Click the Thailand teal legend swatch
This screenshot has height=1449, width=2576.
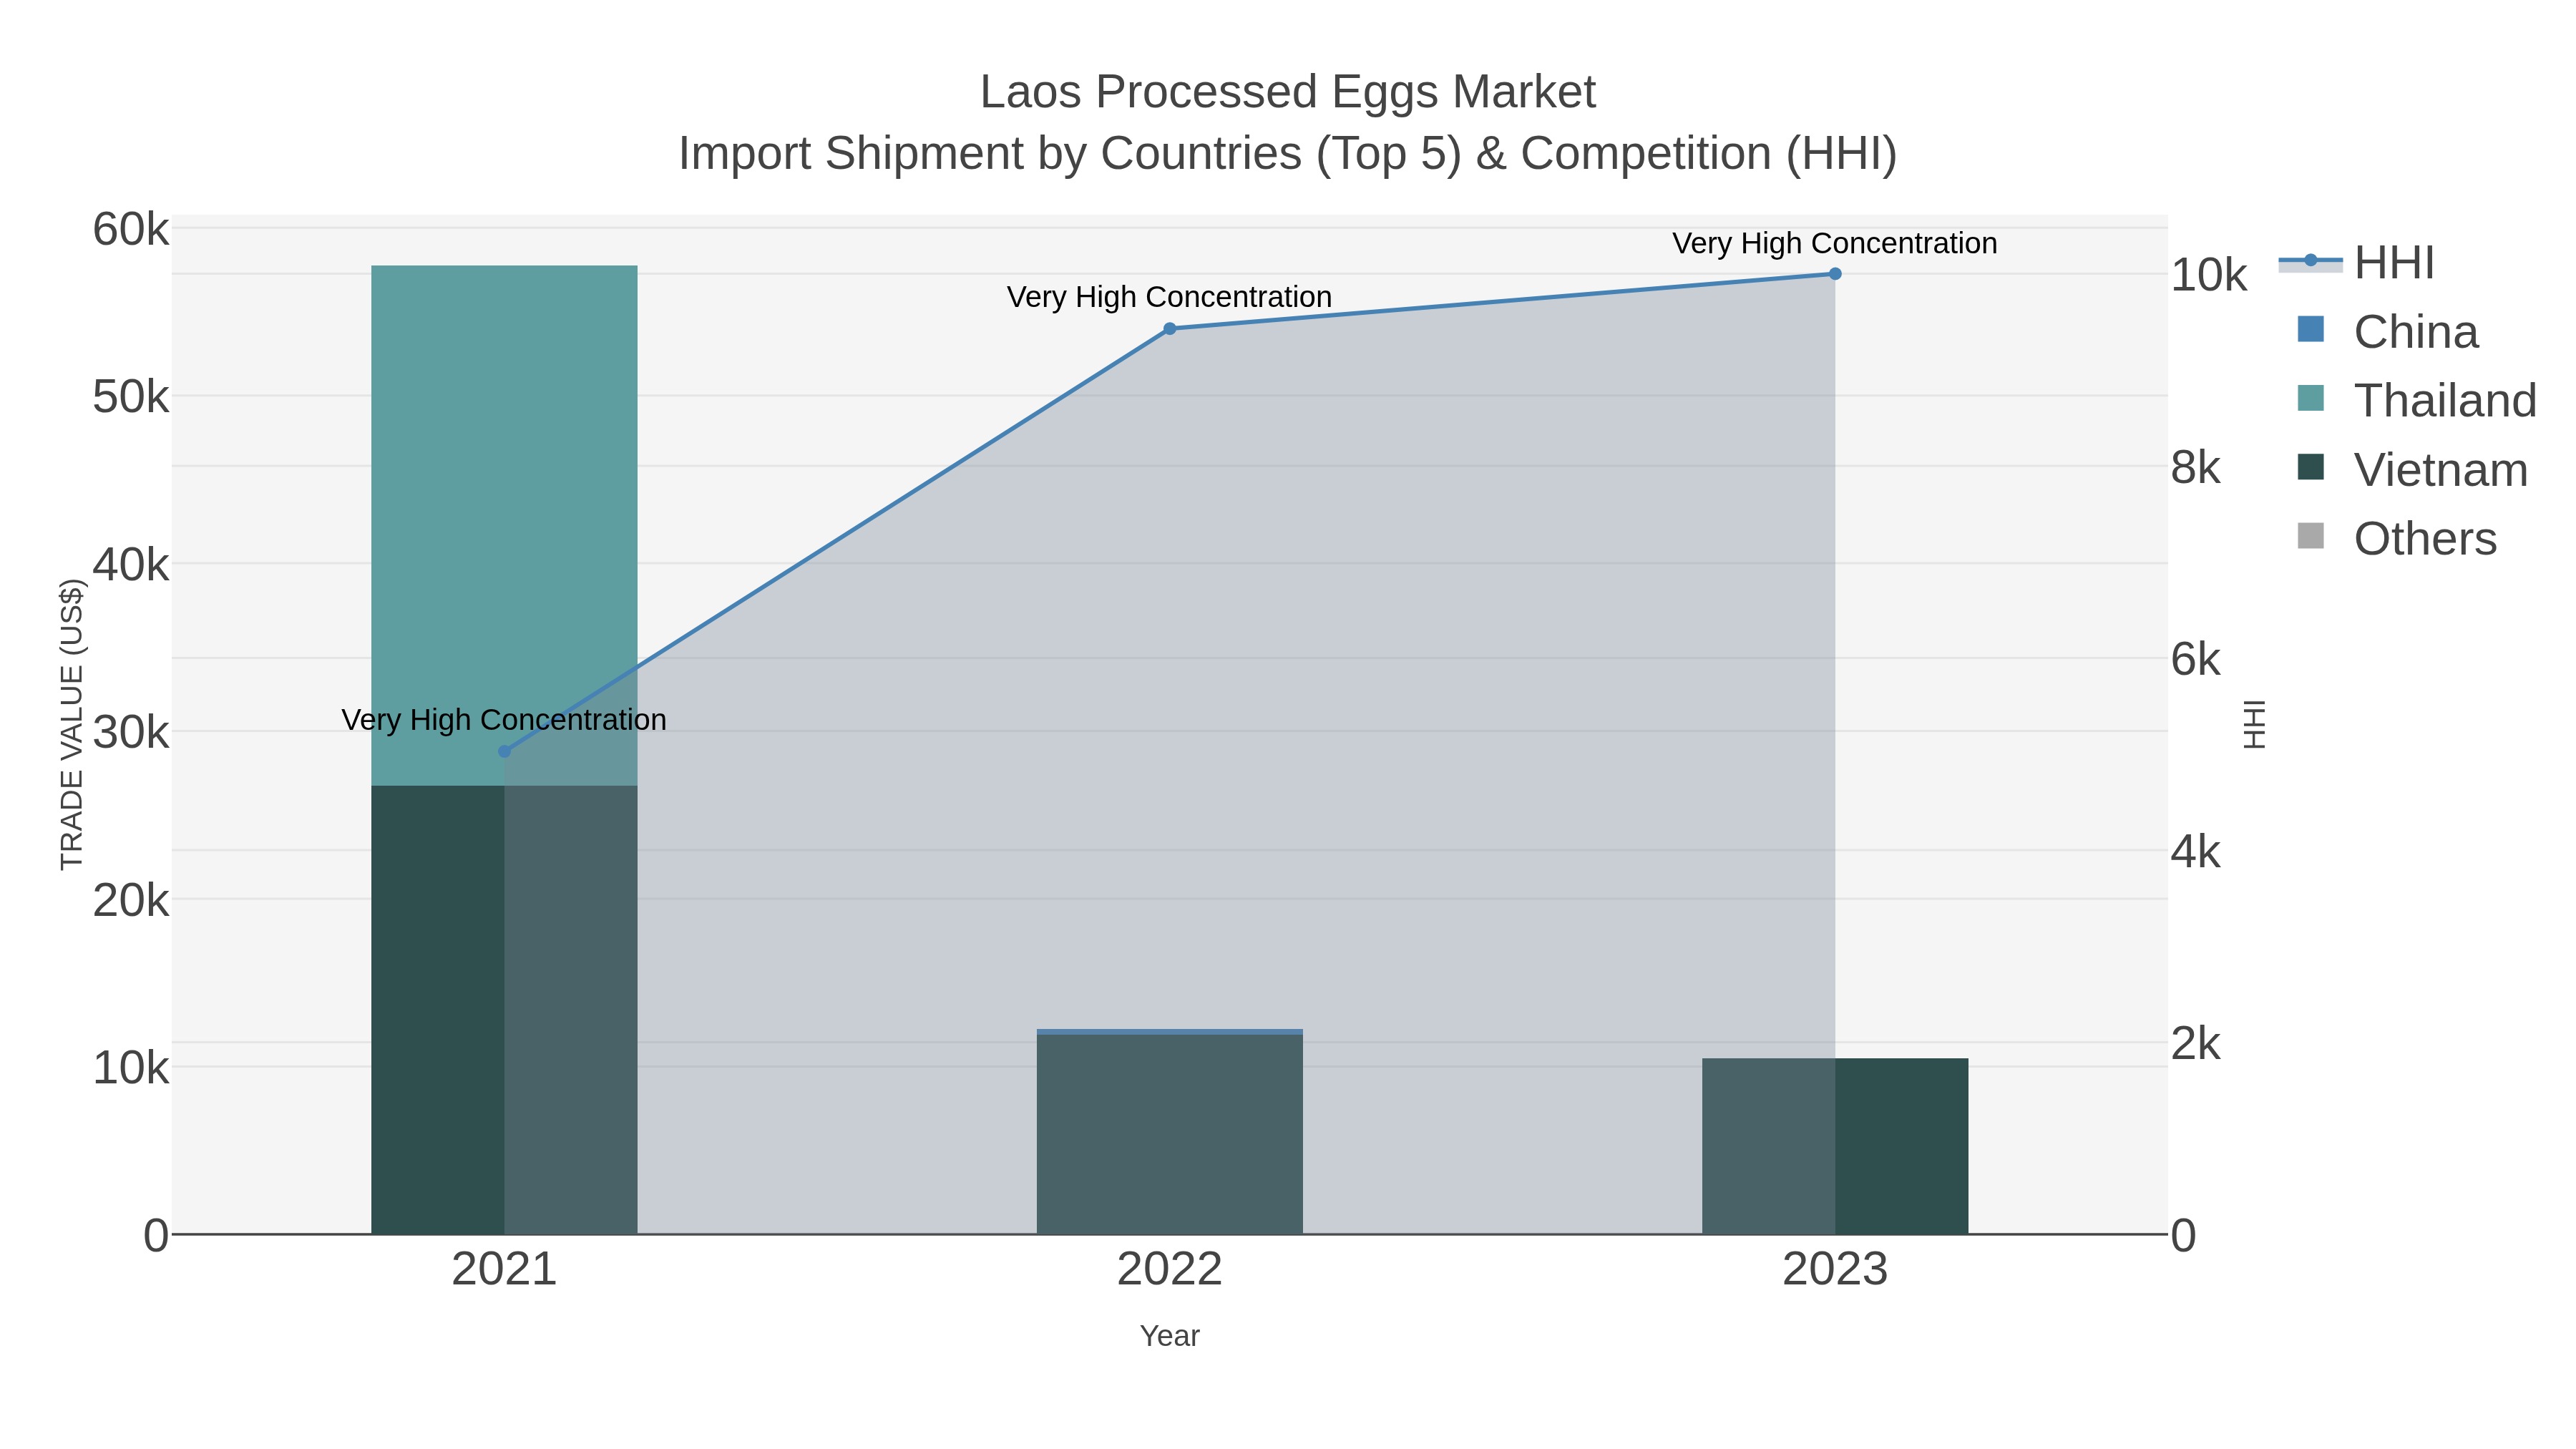pos(2311,398)
